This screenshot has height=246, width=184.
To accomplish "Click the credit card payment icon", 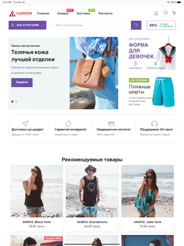I will pyautogui.click(x=111, y=124).
